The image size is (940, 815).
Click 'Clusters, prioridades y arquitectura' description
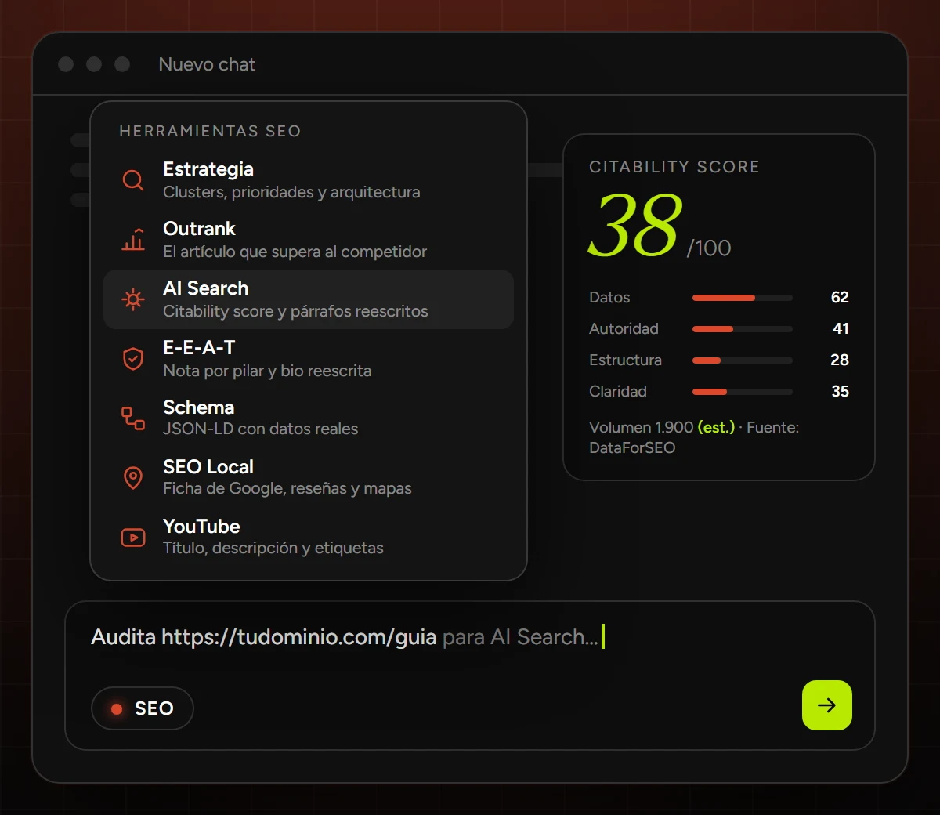tap(291, 192)
